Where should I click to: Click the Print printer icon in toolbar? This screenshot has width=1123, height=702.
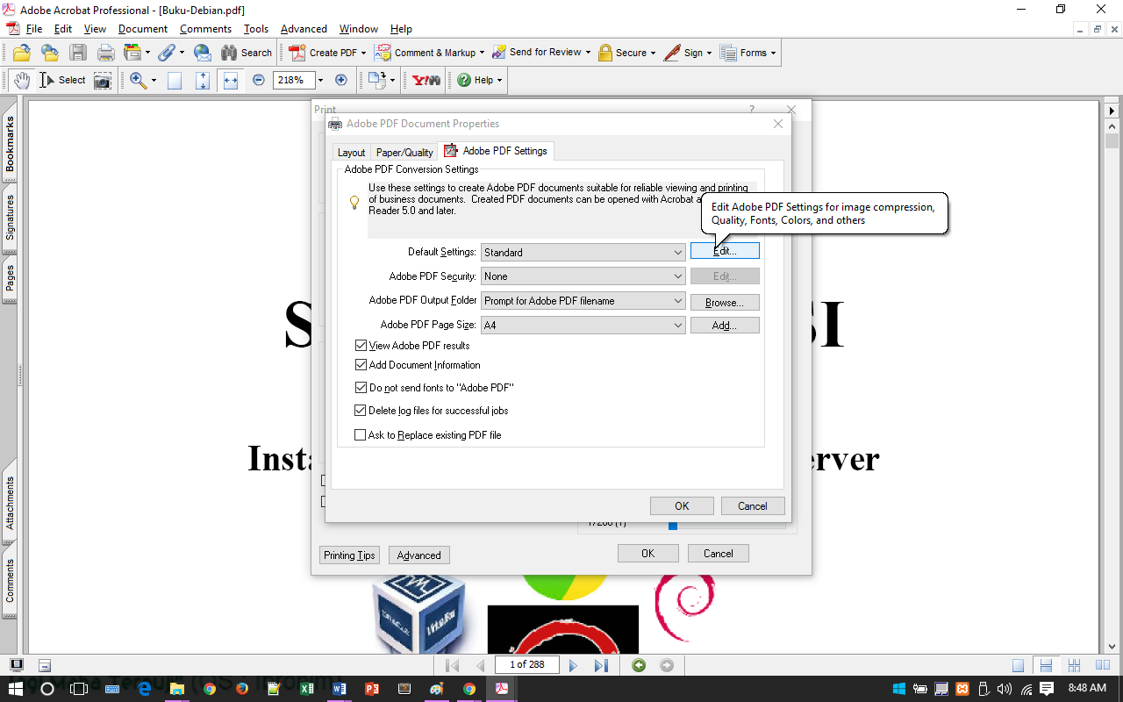105,53
